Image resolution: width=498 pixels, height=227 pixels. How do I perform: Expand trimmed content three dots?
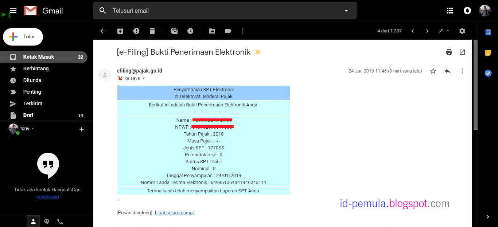pyautogui.click(x=119, y=200)
